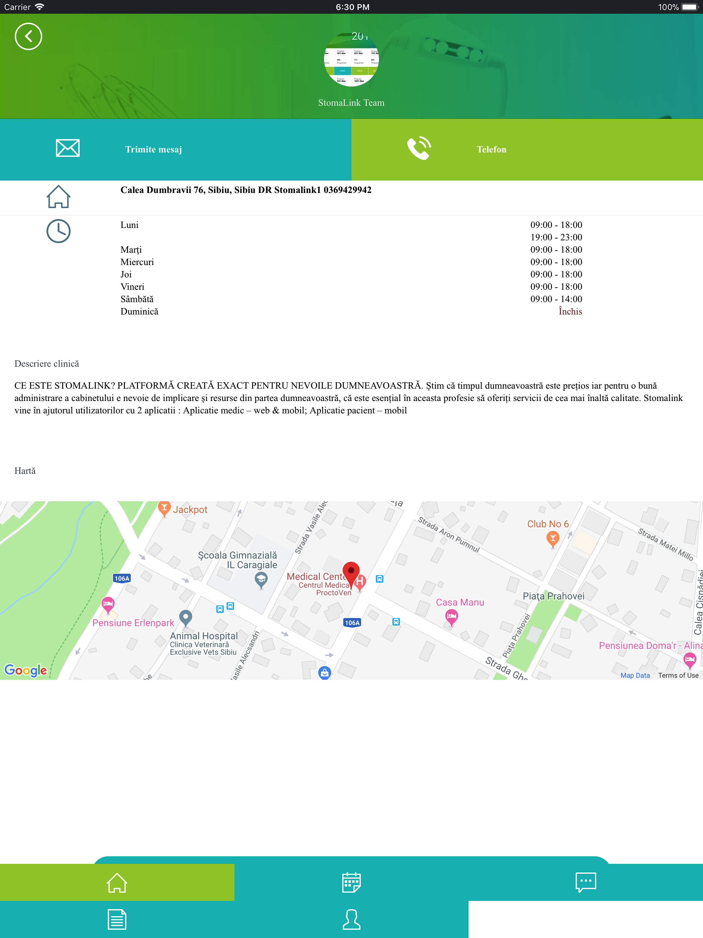Tap the Casa Manu lodging marker
This screenshot has width=703, height=938.
pos(452,616)
